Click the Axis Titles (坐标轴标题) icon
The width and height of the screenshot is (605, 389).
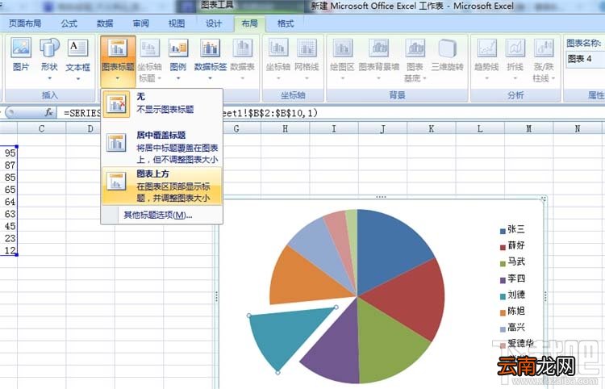click(150, 48)
